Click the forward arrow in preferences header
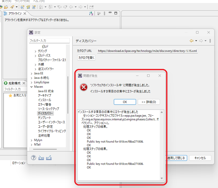This screenshot has height=188, width=218. [201, 41]
